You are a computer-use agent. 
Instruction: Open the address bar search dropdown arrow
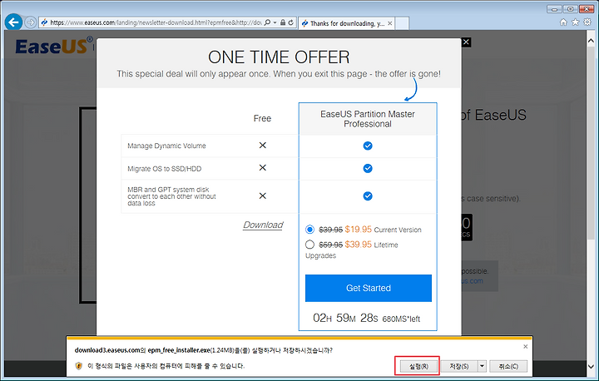pyautogui.click(x=275, y=22)
